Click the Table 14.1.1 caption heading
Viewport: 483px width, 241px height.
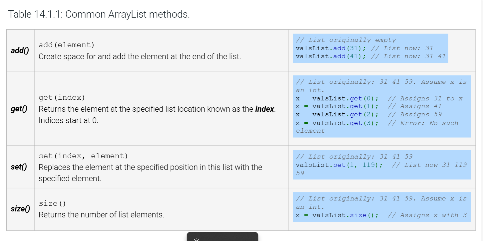pos(99,14)
